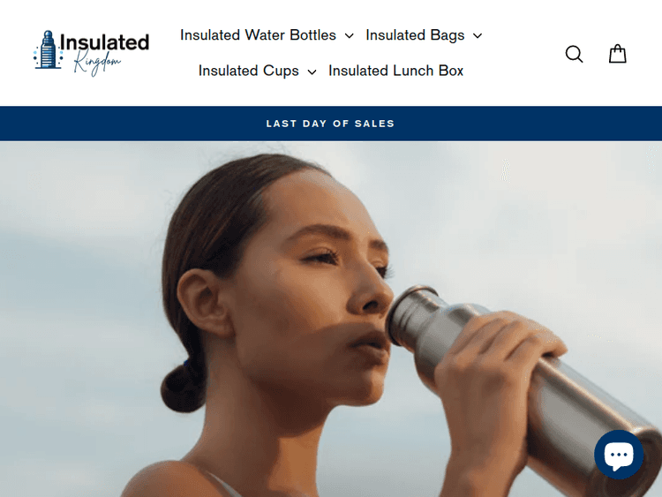Screen dimensions: 662x497
Task: Click the blue bottle logo icon
Action: (x=48, y=49)
